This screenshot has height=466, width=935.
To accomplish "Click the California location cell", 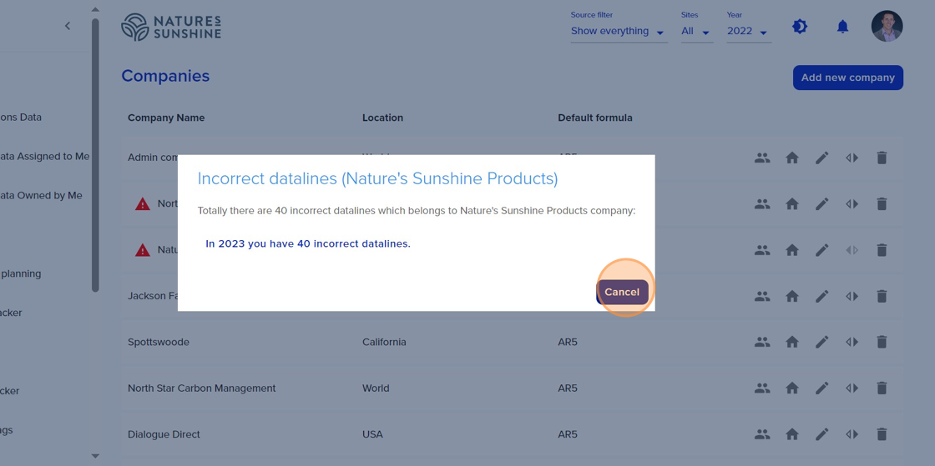I will [x=384, y=343].
